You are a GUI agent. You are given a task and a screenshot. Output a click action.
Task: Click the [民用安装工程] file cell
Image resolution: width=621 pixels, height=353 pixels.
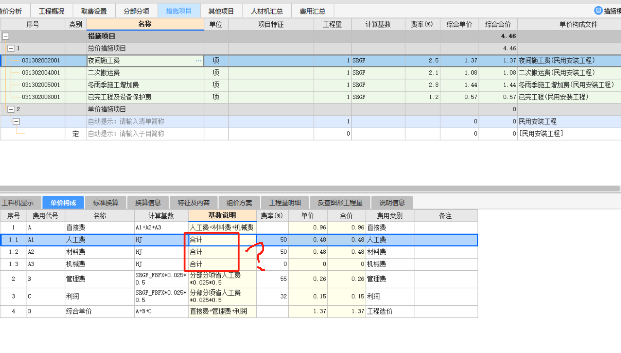point(569,134)
